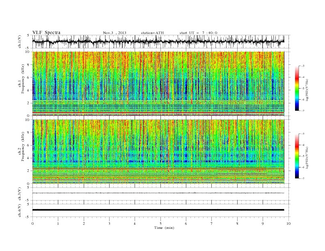Viewport: 325px width, 251px height.
Task: Click the "4" kHz tick label of ch.1 spectrogram
Action: 28,90
